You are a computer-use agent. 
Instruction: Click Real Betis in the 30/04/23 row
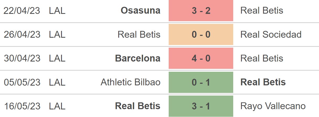(x=262, y=58)
